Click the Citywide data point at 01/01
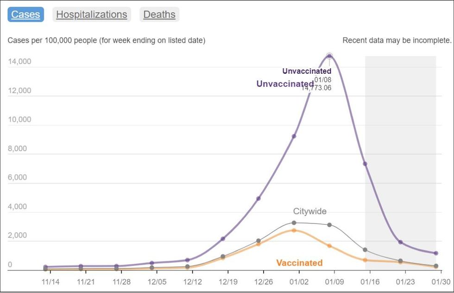Image resolution: width=454 pixels, height=293 pixels. [x=294, y=223]
